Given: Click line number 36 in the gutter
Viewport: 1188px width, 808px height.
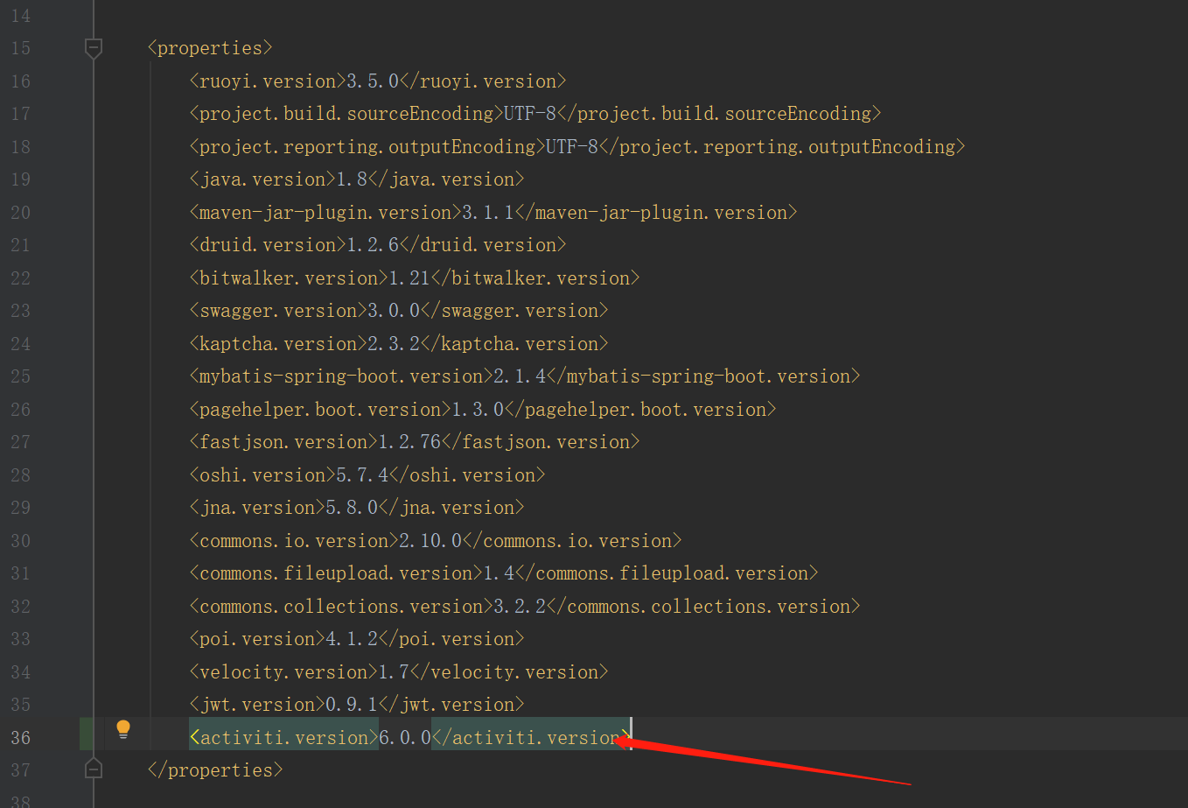Looking at the screenshot, I should coord(20,736).
